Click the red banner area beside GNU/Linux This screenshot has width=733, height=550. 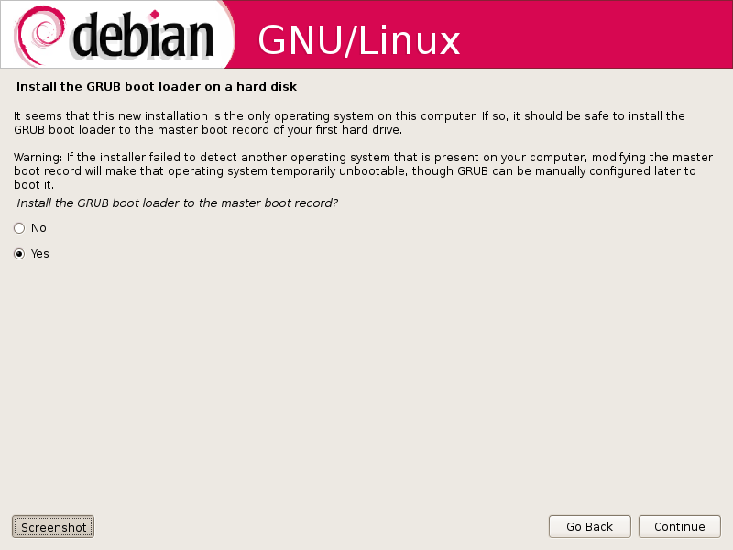point(594,35)
